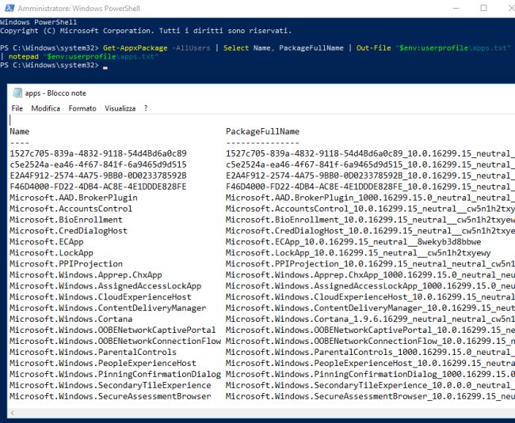Click Microsoft.Windows.Cortana in Name column
The height and width of the screenshot is (423, 515).
tap(71, 319)
